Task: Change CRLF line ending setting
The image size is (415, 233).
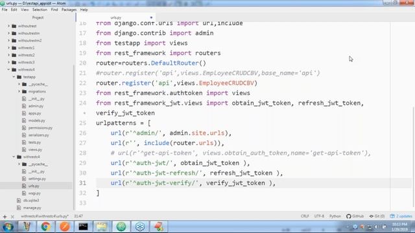Action: pyautogui.click(x=305, y=216)
